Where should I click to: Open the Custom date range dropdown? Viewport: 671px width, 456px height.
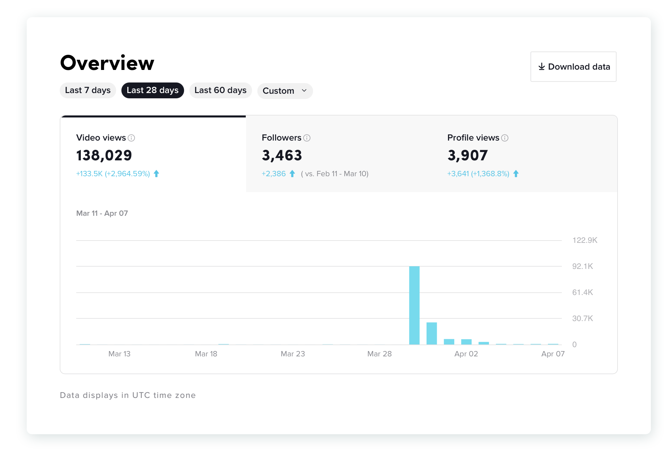pyautogui.click(x=278, y=91)
